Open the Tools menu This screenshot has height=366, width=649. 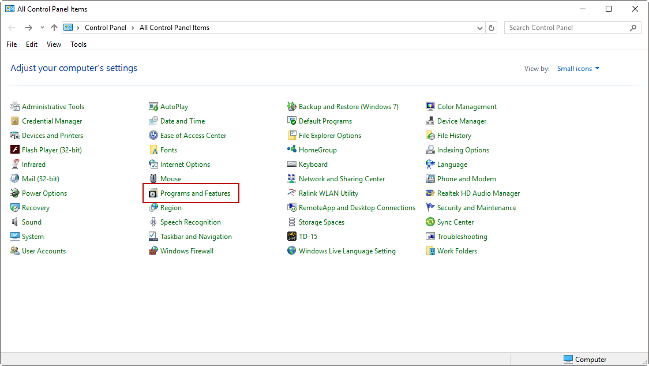[x=78, y=44]
